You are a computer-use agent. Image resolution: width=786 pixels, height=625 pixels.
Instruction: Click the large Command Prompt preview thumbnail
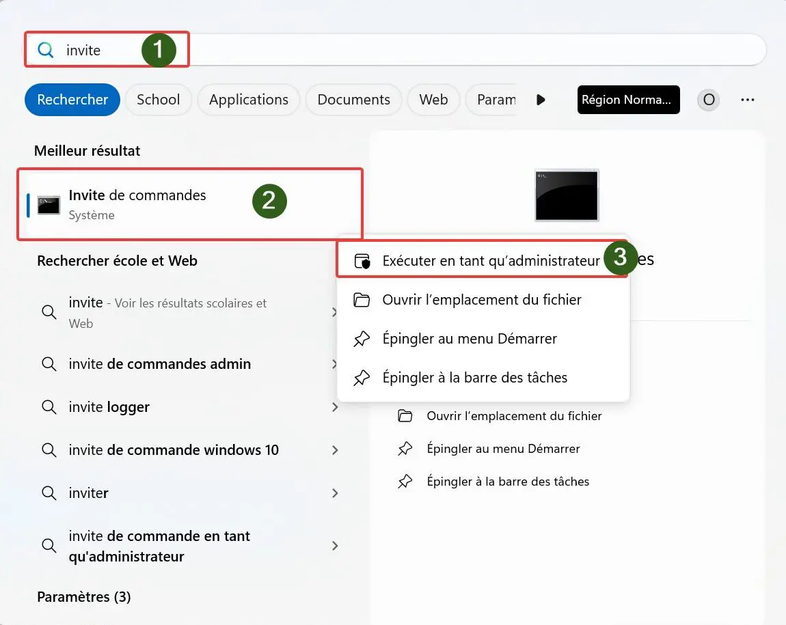pos(567,195)
